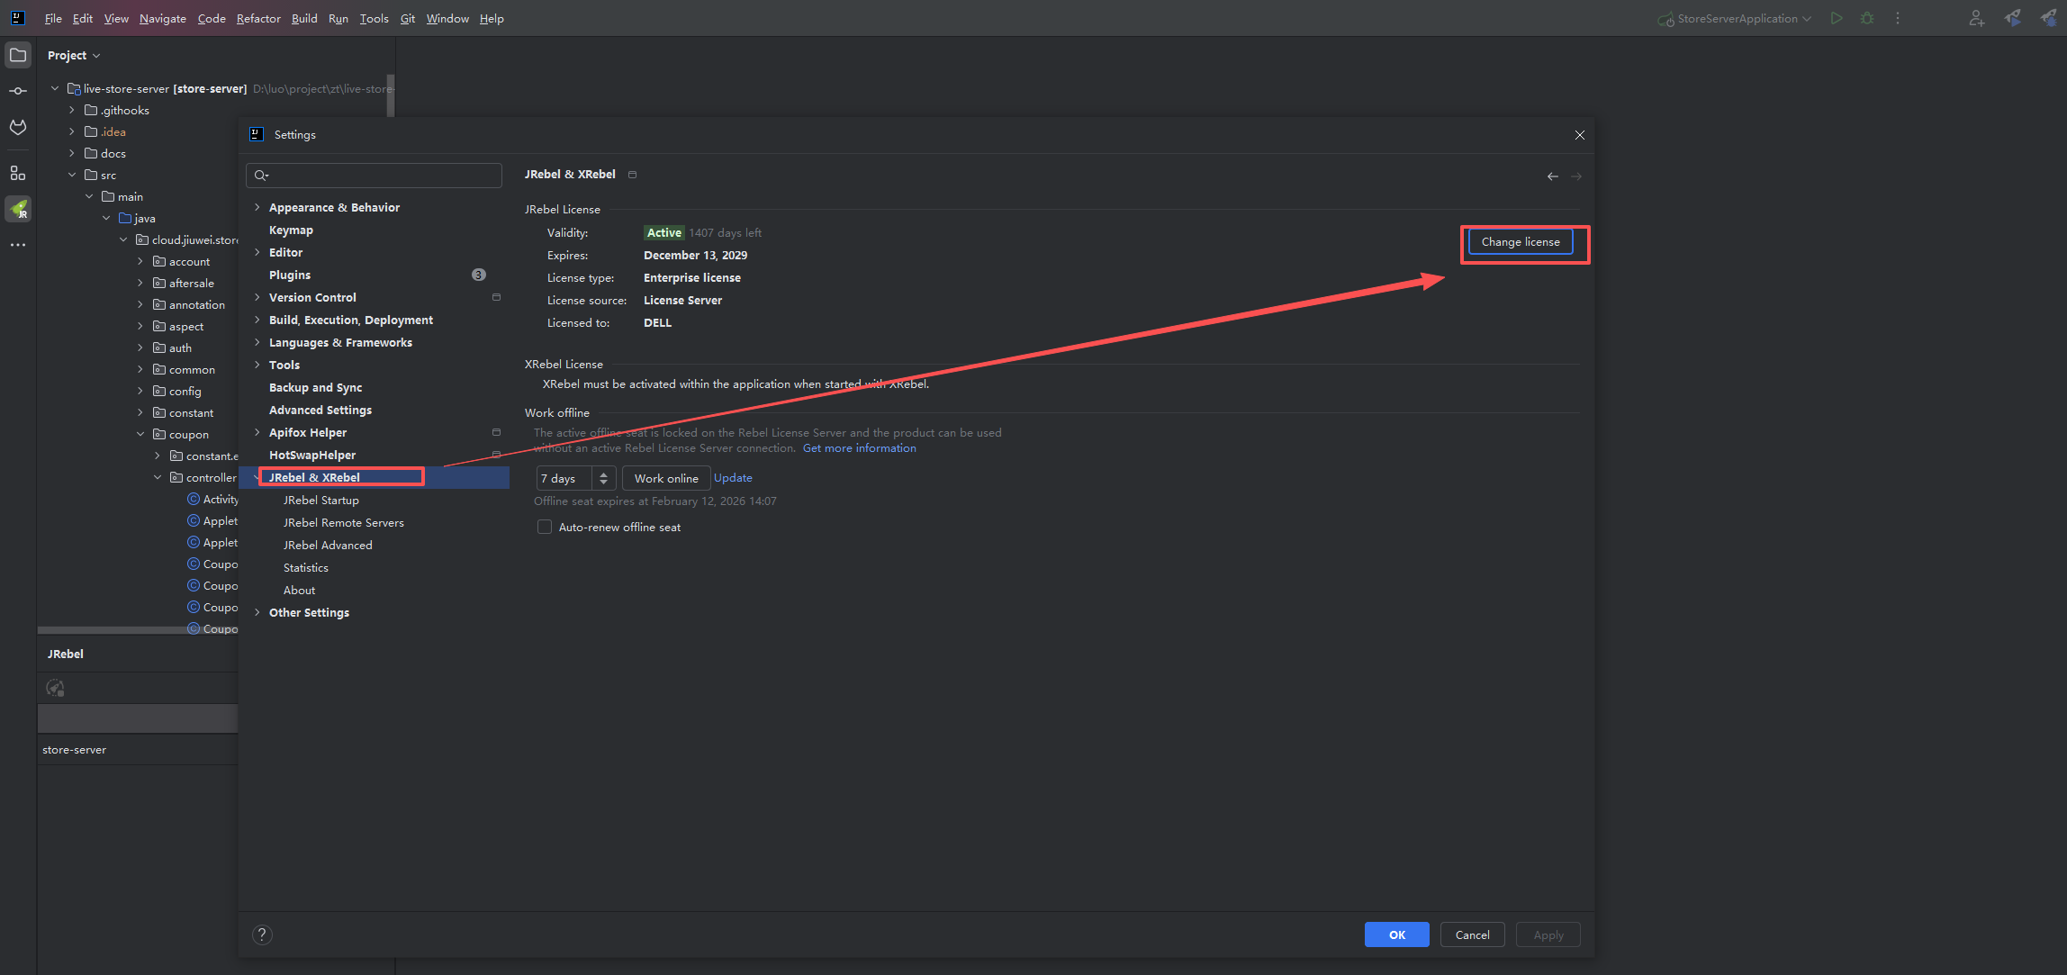Click the JRebel sidebar tool icon
This screenshot has width=2067, height=975.
(x=18, y=209)
